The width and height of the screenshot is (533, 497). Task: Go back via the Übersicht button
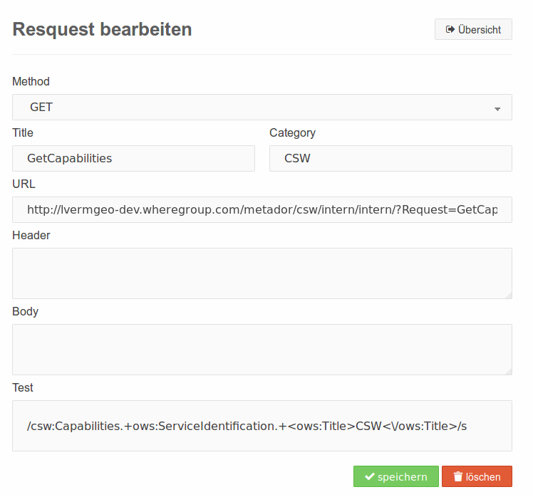473,30
